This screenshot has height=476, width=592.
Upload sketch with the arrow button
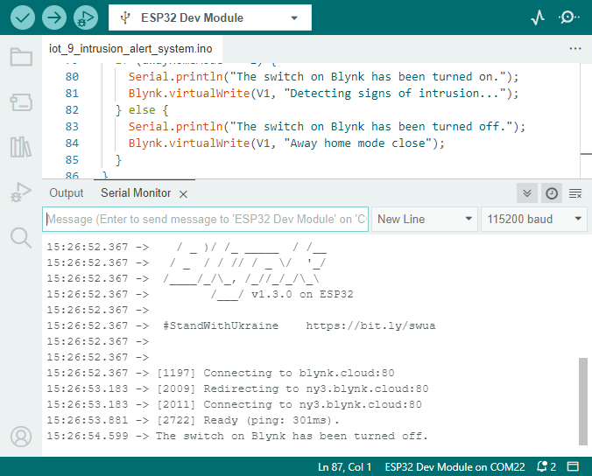coord(54,17)
